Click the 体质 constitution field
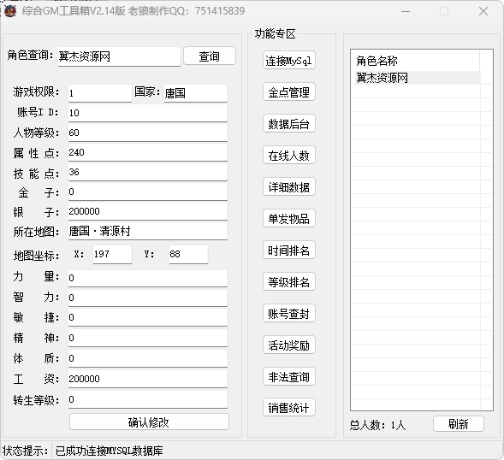 pos(148,358)
